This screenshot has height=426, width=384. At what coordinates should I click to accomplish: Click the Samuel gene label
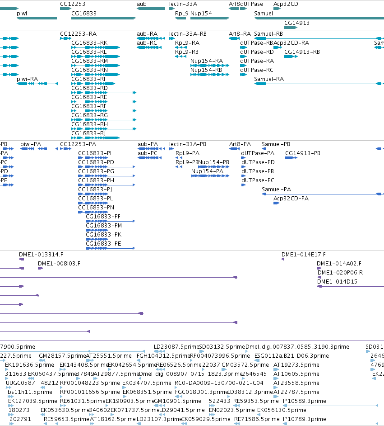coord(264,14)
